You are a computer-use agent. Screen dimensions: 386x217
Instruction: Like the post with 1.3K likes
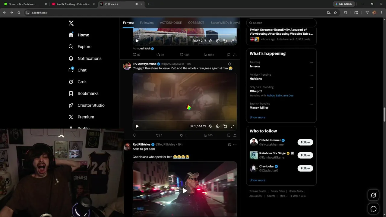point(185,55)
